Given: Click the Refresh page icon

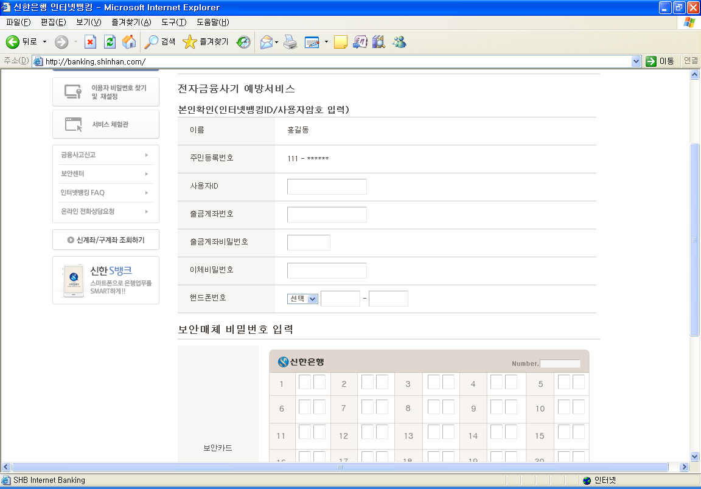Looking at the screenshot, I should tap(110, 42).
